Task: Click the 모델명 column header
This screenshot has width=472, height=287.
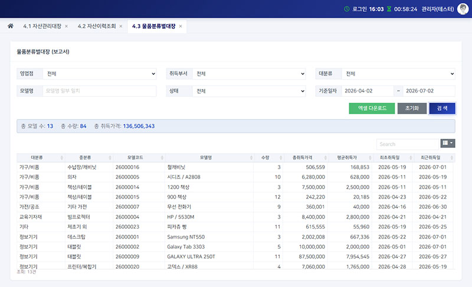Action: pos(206,157)
